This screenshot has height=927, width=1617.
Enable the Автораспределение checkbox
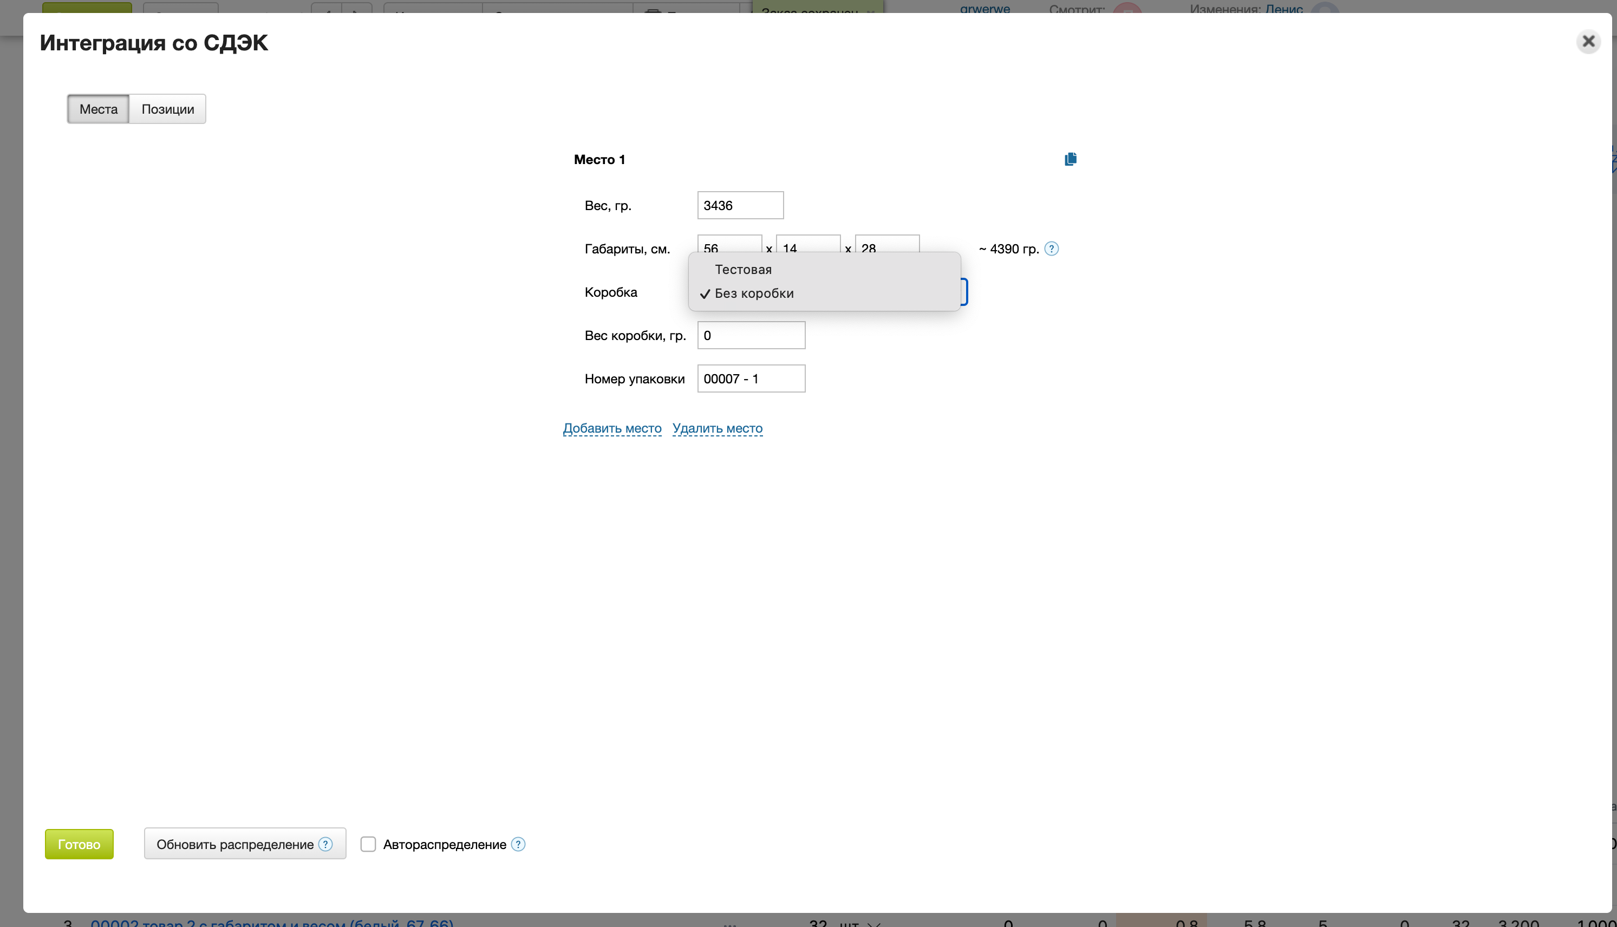368,844
